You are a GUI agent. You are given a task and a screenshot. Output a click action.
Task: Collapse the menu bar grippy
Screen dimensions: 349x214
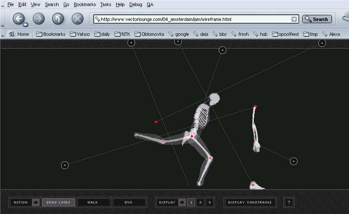pos(3,6)
